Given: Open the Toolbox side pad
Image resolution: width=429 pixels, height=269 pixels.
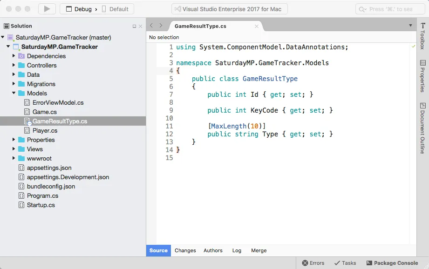Looking at the screenshot, I should [422, 36].
